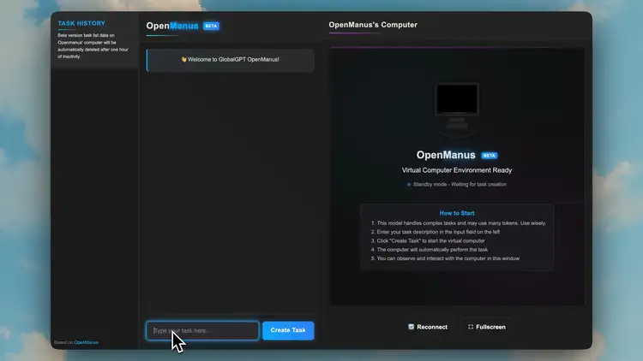Click the BETA badge next to header logo
The image size is (643, 361).
[211, 26]
